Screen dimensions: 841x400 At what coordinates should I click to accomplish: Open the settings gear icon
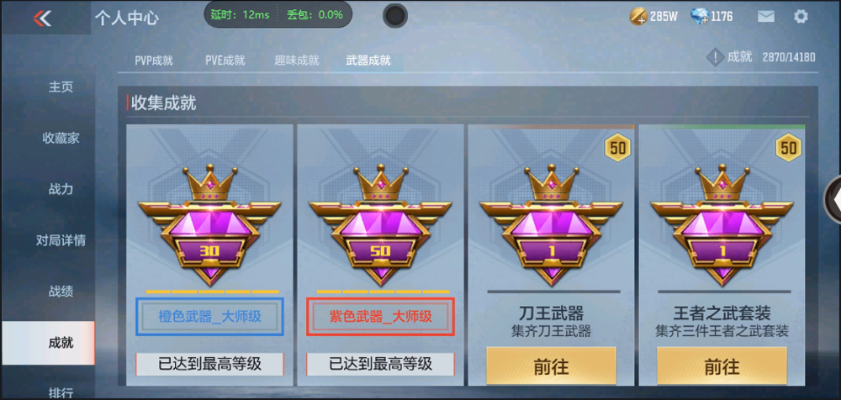coord(801,17)
